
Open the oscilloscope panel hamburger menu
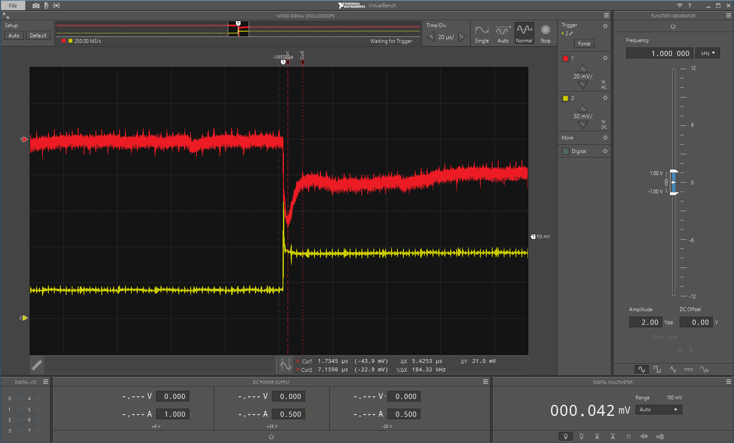click(606, 15)
